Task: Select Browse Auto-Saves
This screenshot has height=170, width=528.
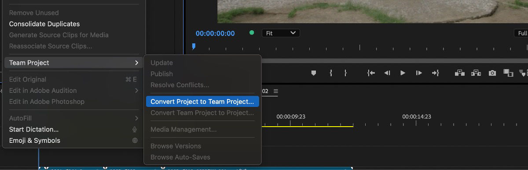Action: [202, 157]
